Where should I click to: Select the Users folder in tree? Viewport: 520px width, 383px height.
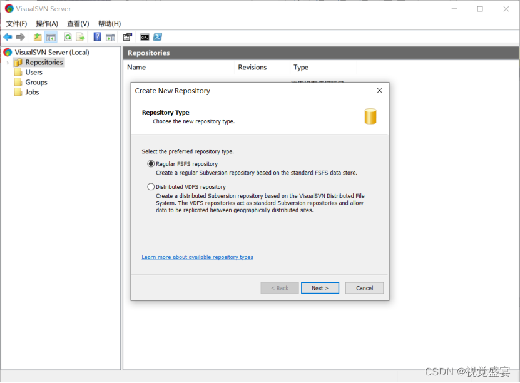[x=34, y=73]
